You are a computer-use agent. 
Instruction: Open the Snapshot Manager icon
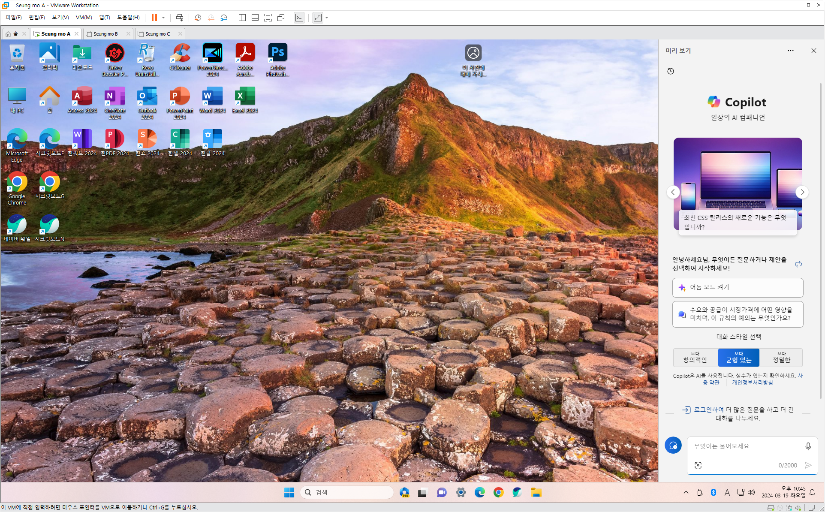(224, 18)
